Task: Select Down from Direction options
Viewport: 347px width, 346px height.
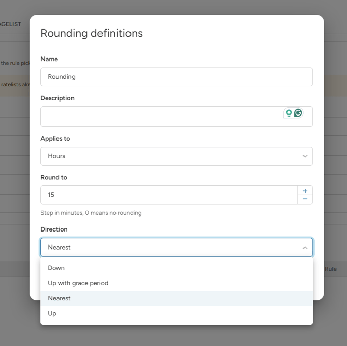Action: pyautogui.click(x=177, y=268)
